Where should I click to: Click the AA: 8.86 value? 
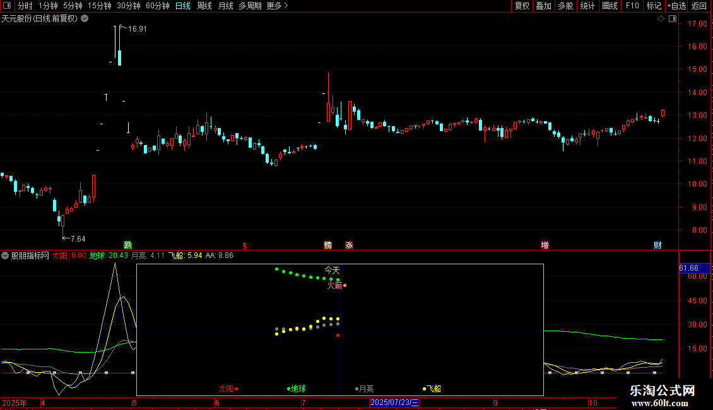coord(219,255)
